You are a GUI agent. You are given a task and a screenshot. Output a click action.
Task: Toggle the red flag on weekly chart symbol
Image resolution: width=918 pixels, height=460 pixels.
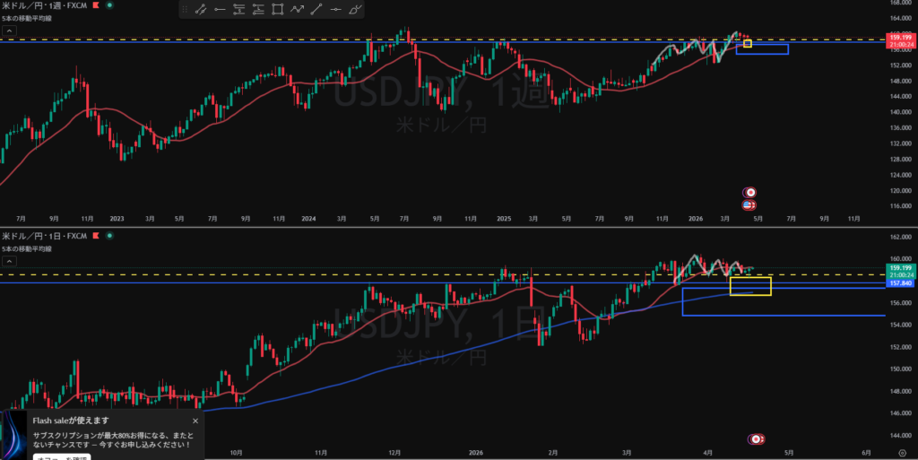(x=97, y=6)
